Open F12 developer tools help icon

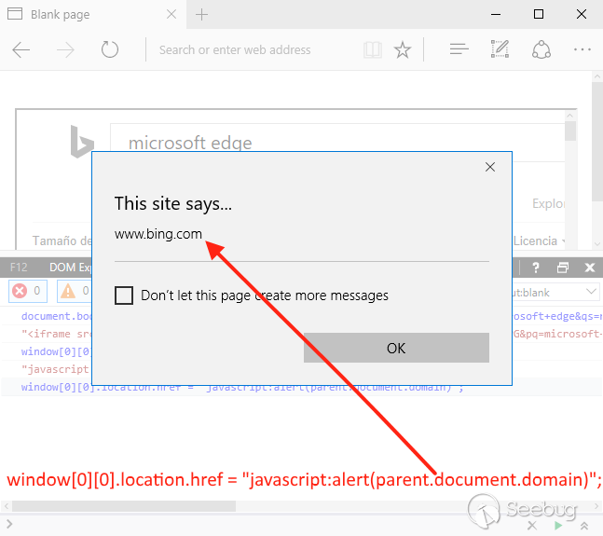click(536, 268)
